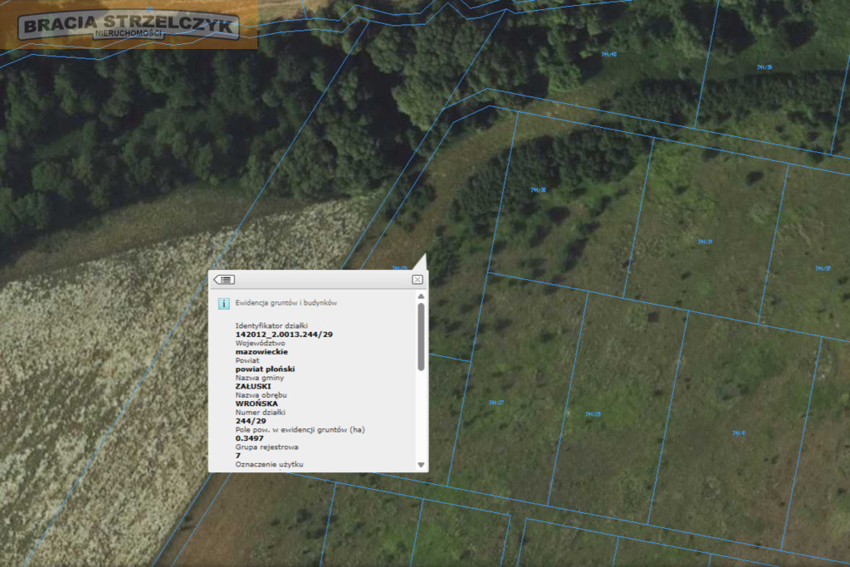Select the parcel labeled 244/31
The image size is (850, 567).
(x=705, y=242)
